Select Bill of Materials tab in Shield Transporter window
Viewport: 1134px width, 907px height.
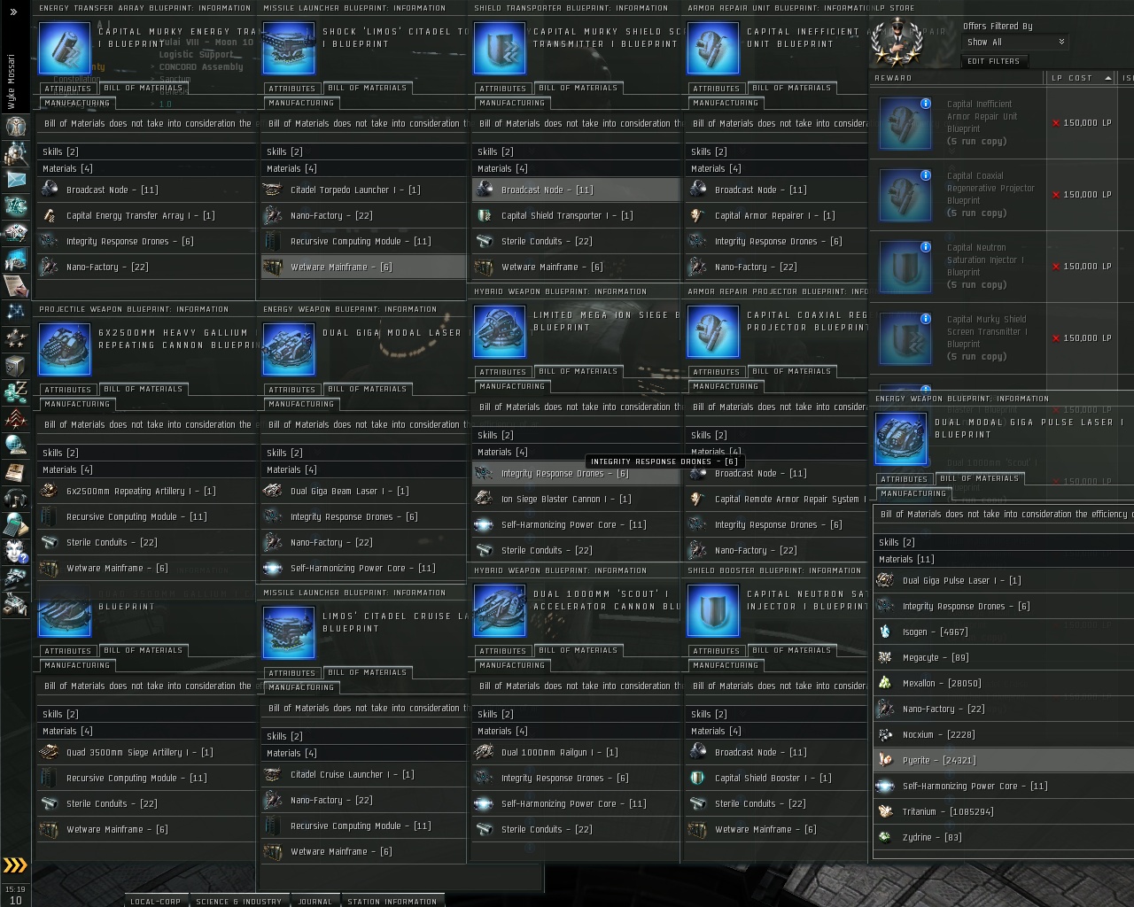(x=579, y=88)
